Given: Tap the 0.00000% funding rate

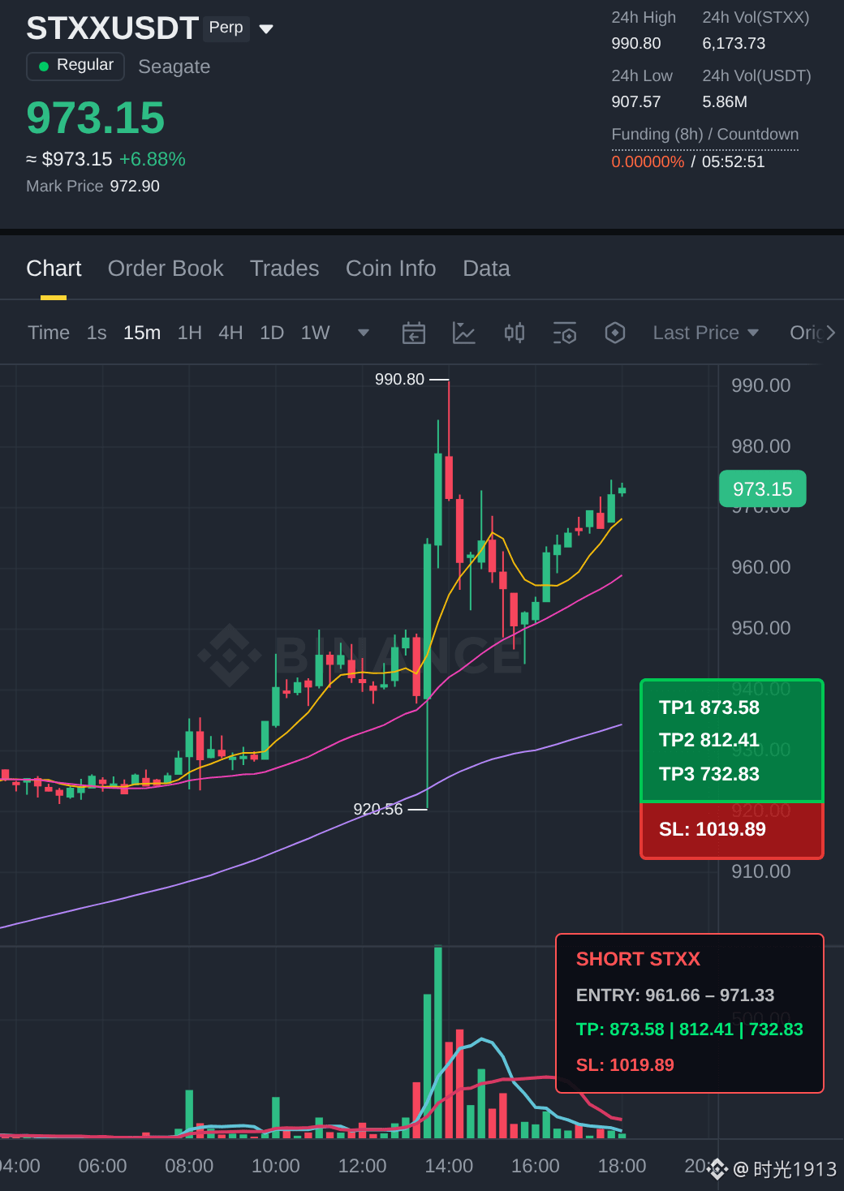Looking at the screenshot, I should [x=648, y=161].
